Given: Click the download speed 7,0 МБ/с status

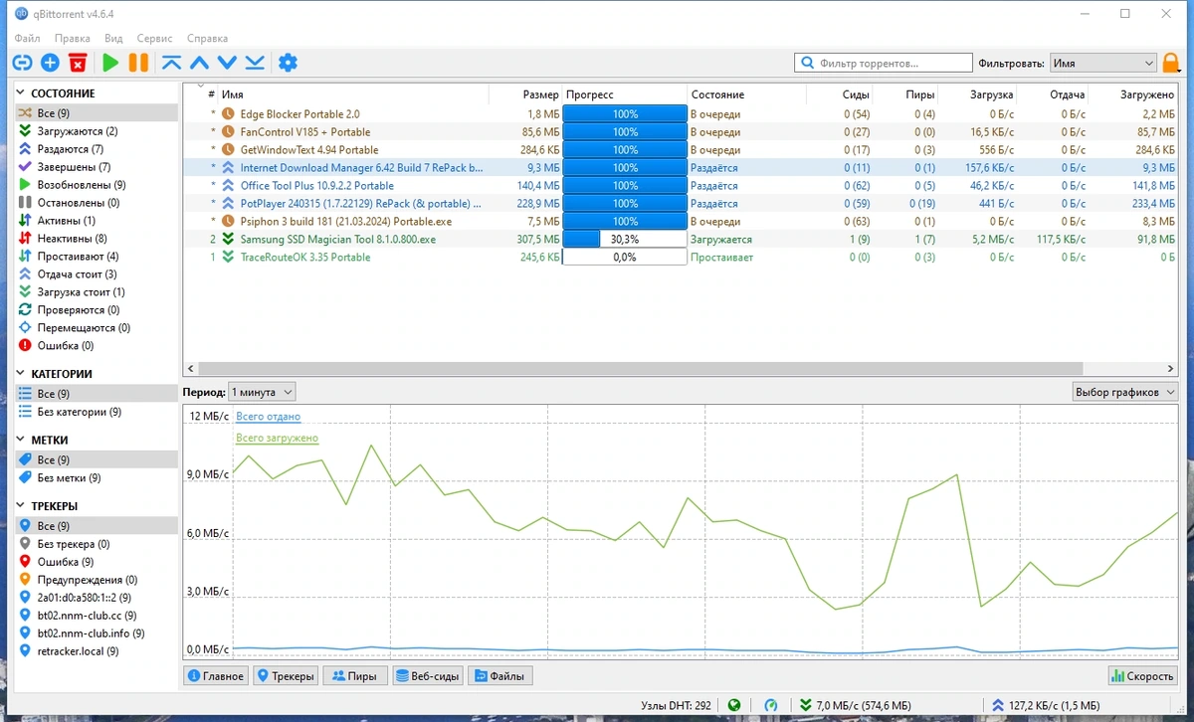Looking at the screenshot, I should coord(855,705).
